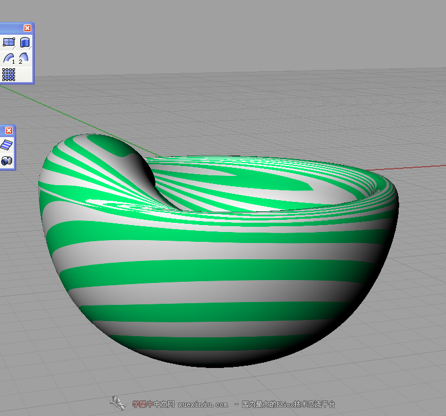Click the camera capture icon
The width and height of the screenshot is (446, 416).
(7, 161)
